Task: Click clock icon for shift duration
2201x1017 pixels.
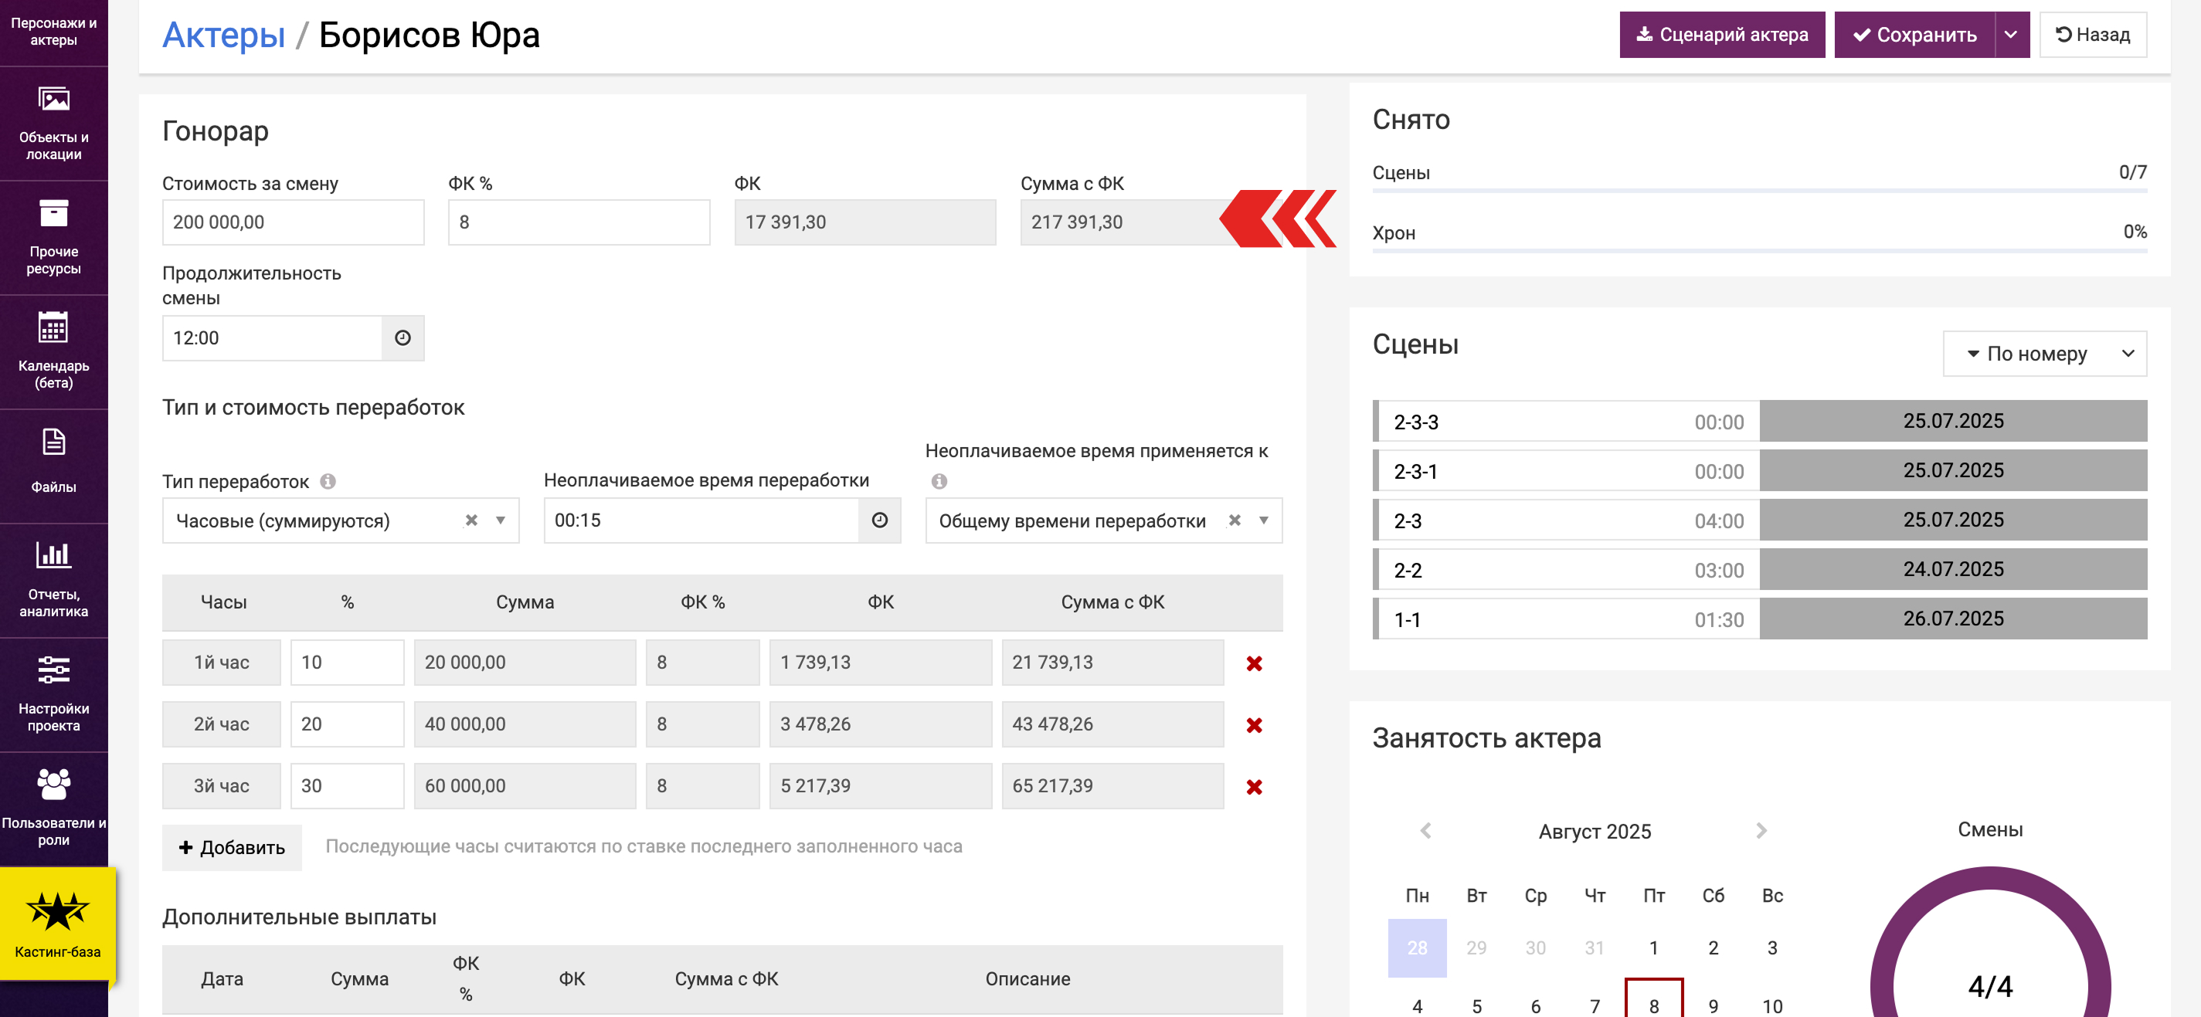Action: coord(402,338)
